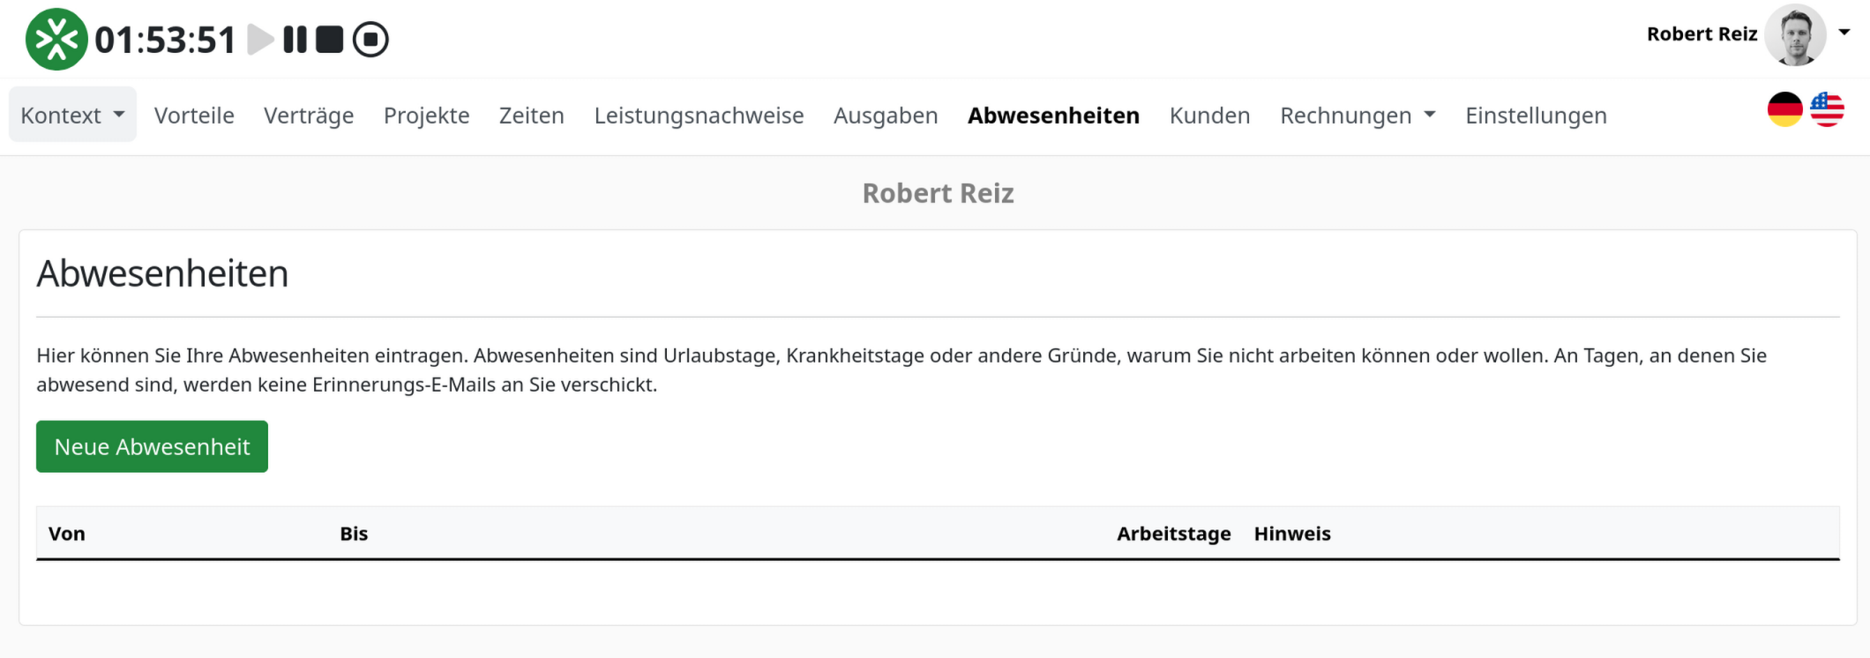Click the Neue Abwesenheit button

(152, 446)
